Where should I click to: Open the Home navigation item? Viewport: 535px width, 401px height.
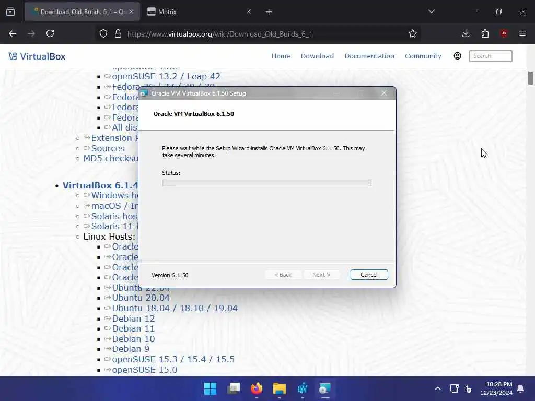point(281,56)
